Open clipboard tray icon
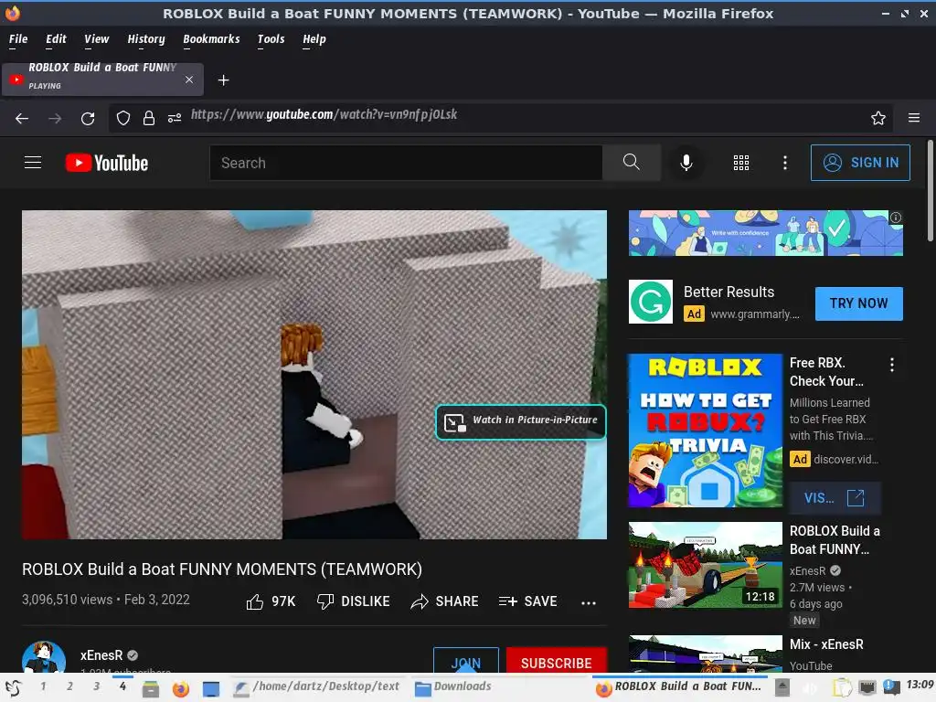 842,687
